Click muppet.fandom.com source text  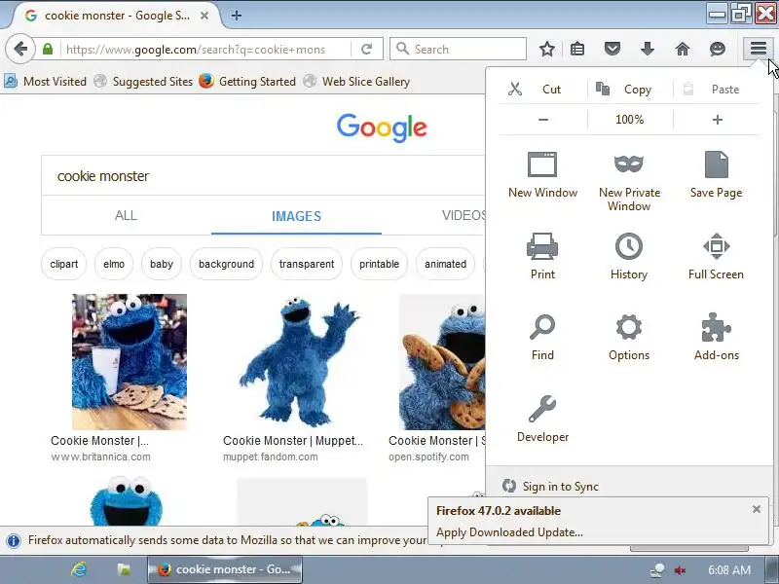pyautogui.click(x=271, y=456)
